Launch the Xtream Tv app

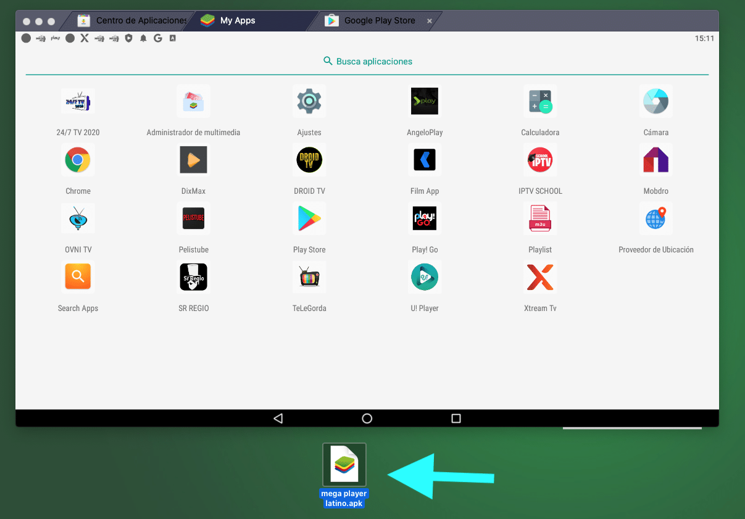point(540,277)
